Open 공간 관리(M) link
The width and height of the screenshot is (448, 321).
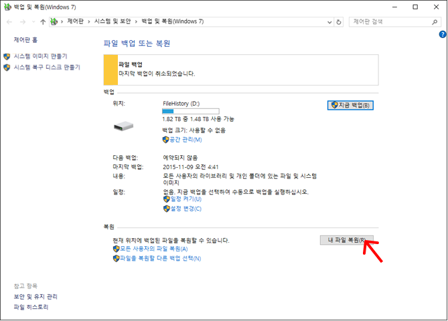tap(185, 140)
